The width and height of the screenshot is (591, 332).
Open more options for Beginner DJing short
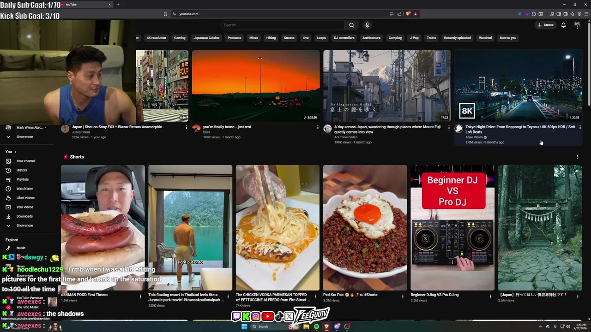490,296
